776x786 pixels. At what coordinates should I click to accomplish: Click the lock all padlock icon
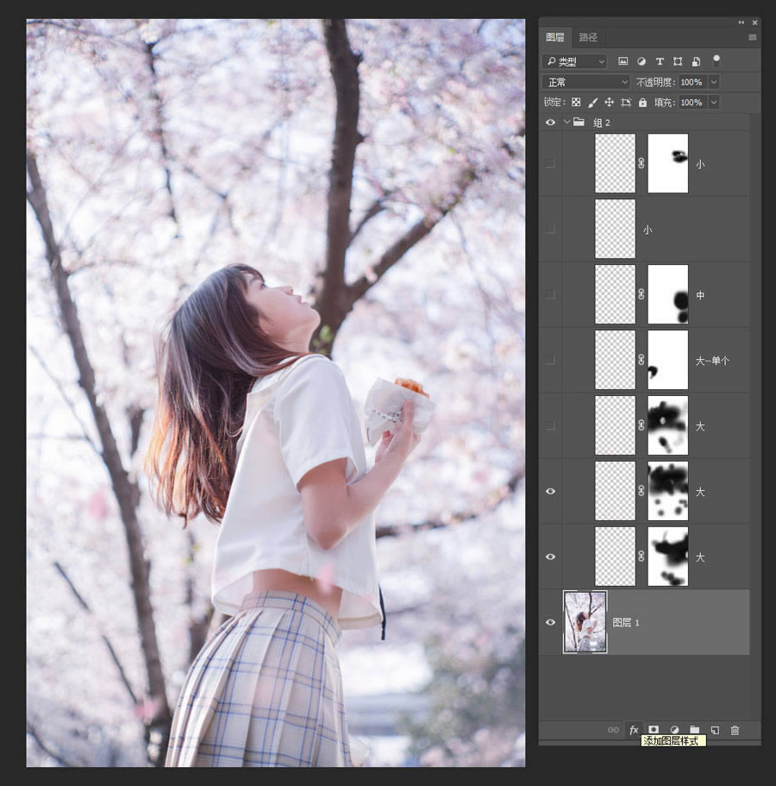642,102
